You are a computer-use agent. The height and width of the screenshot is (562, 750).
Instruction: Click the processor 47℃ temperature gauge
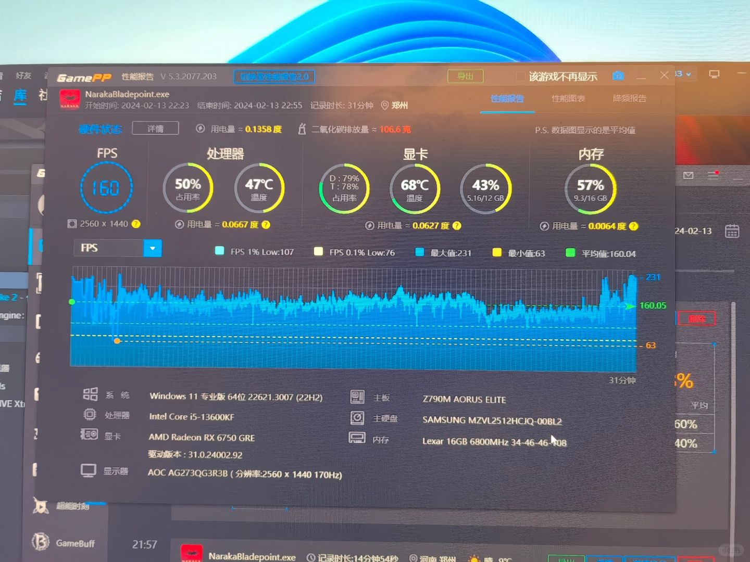(x=259, y=188)
